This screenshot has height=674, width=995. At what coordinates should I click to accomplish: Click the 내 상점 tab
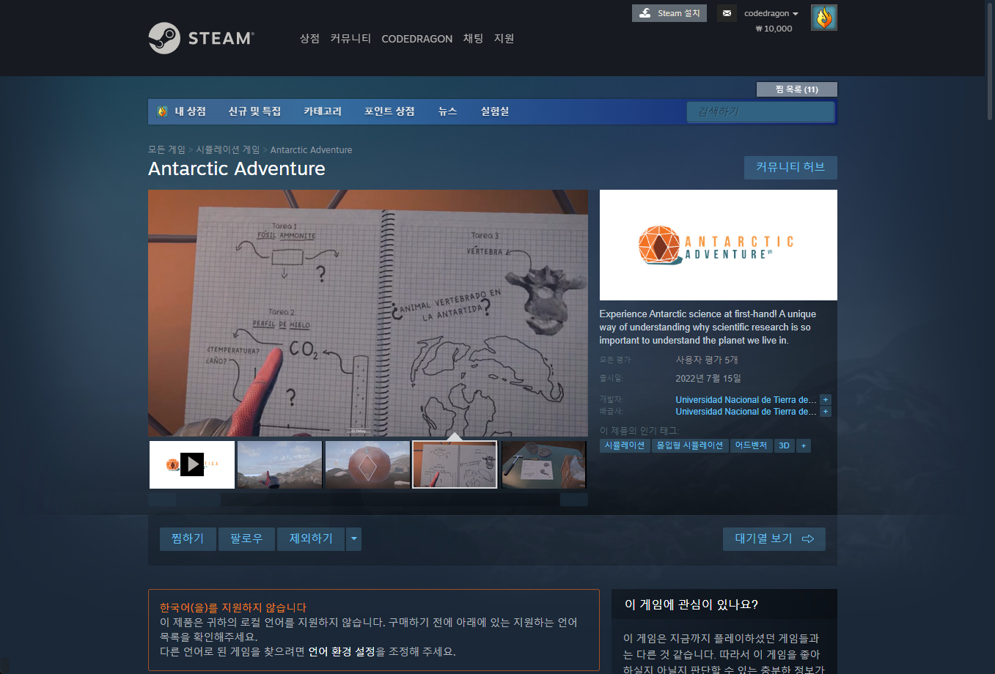(x=190, y=111)
